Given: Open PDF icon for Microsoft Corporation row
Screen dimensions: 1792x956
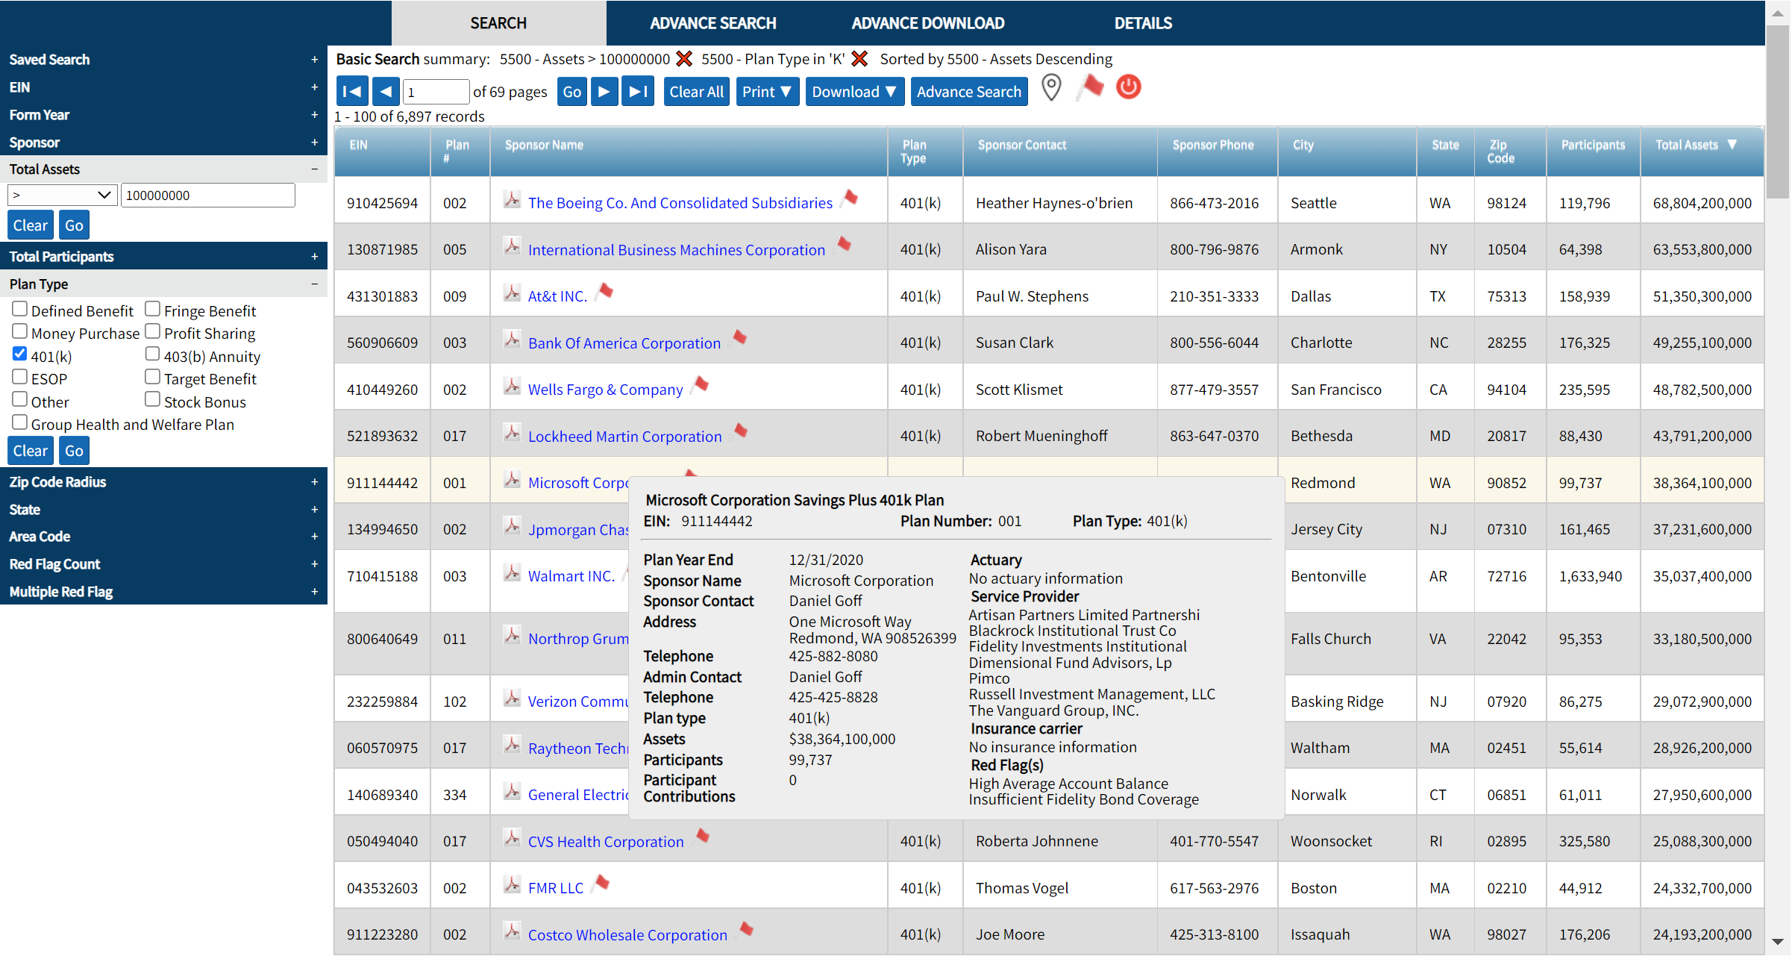Looking at the screenshot, I should coord(512,480).
